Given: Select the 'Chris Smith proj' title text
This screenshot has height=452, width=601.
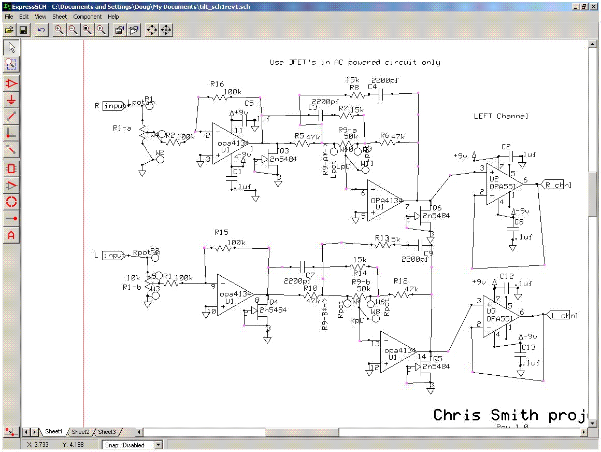Looking at the screenshot, I should point(510,415).
